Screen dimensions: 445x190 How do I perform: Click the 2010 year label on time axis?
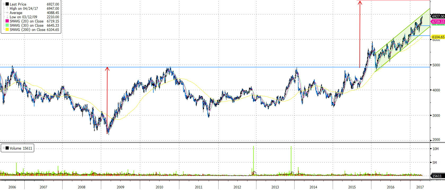[159, 187]
